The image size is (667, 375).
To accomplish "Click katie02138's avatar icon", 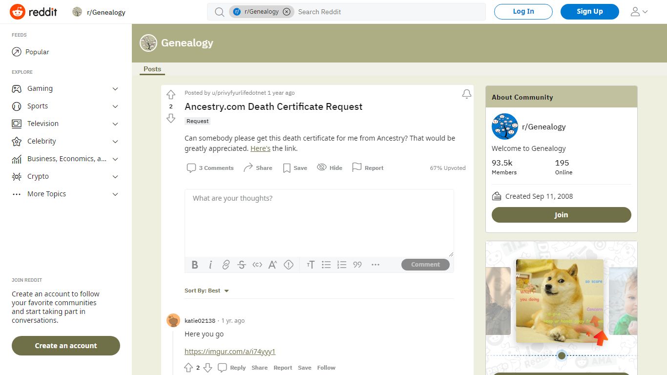I will [x=173, y=320].
